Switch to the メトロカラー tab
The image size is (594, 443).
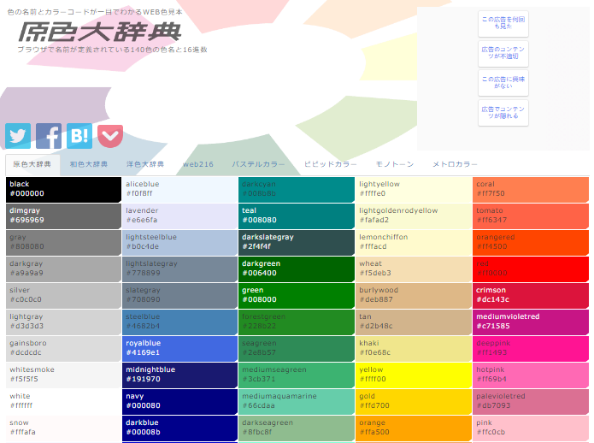pyautogui.click(x=455, y=164)
